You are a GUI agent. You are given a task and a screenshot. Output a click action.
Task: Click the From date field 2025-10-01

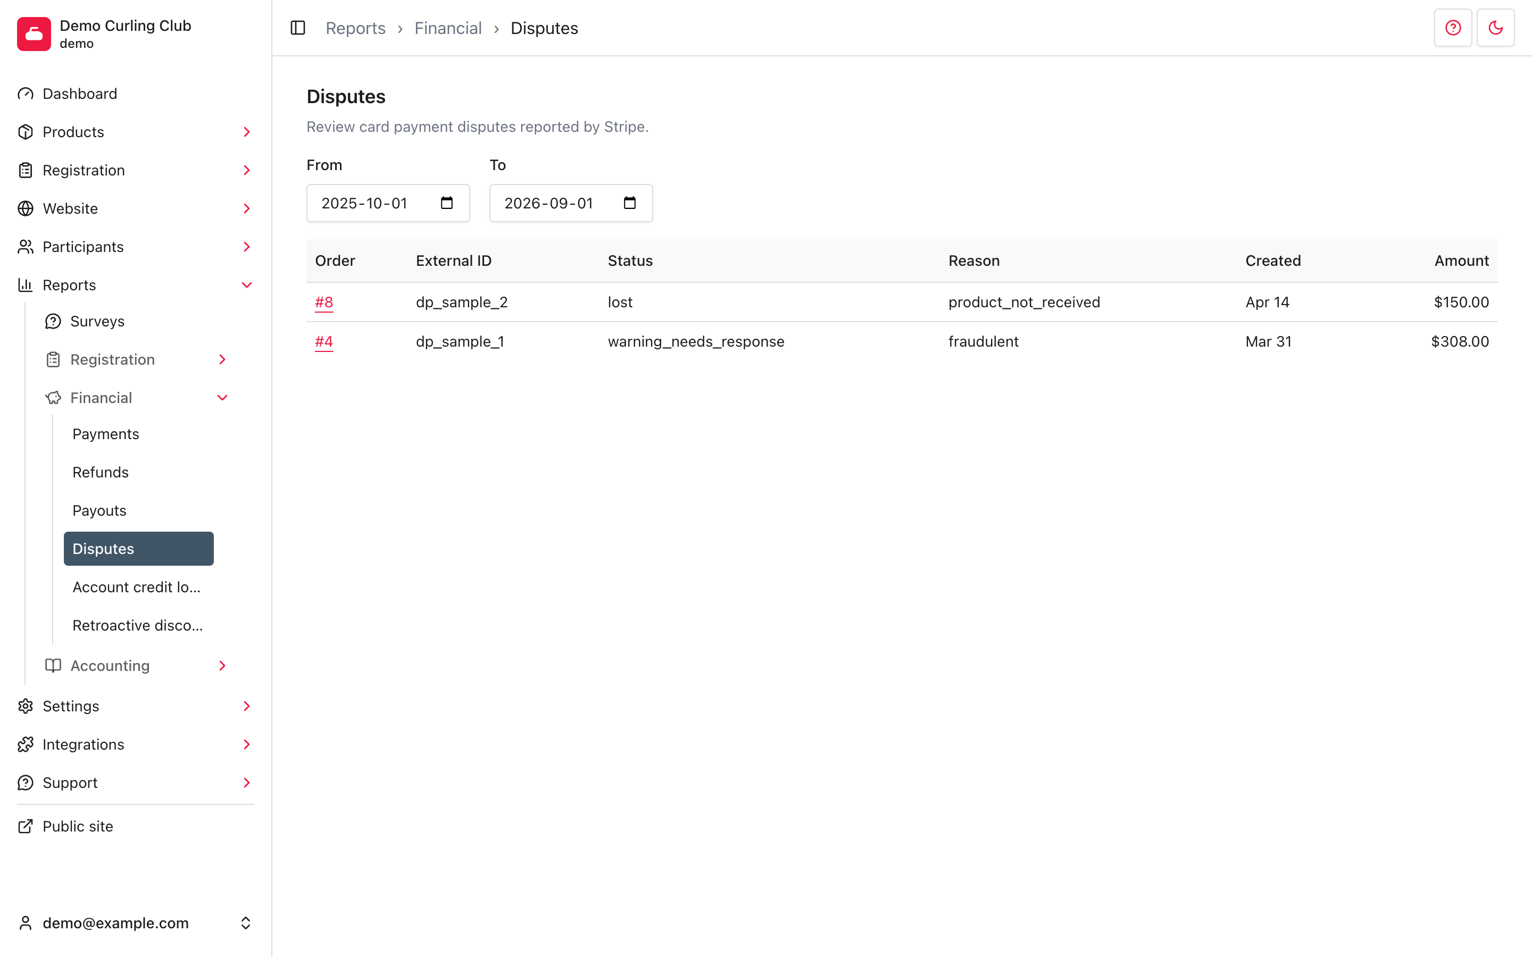pyautogui.click(x=388, y=203)
